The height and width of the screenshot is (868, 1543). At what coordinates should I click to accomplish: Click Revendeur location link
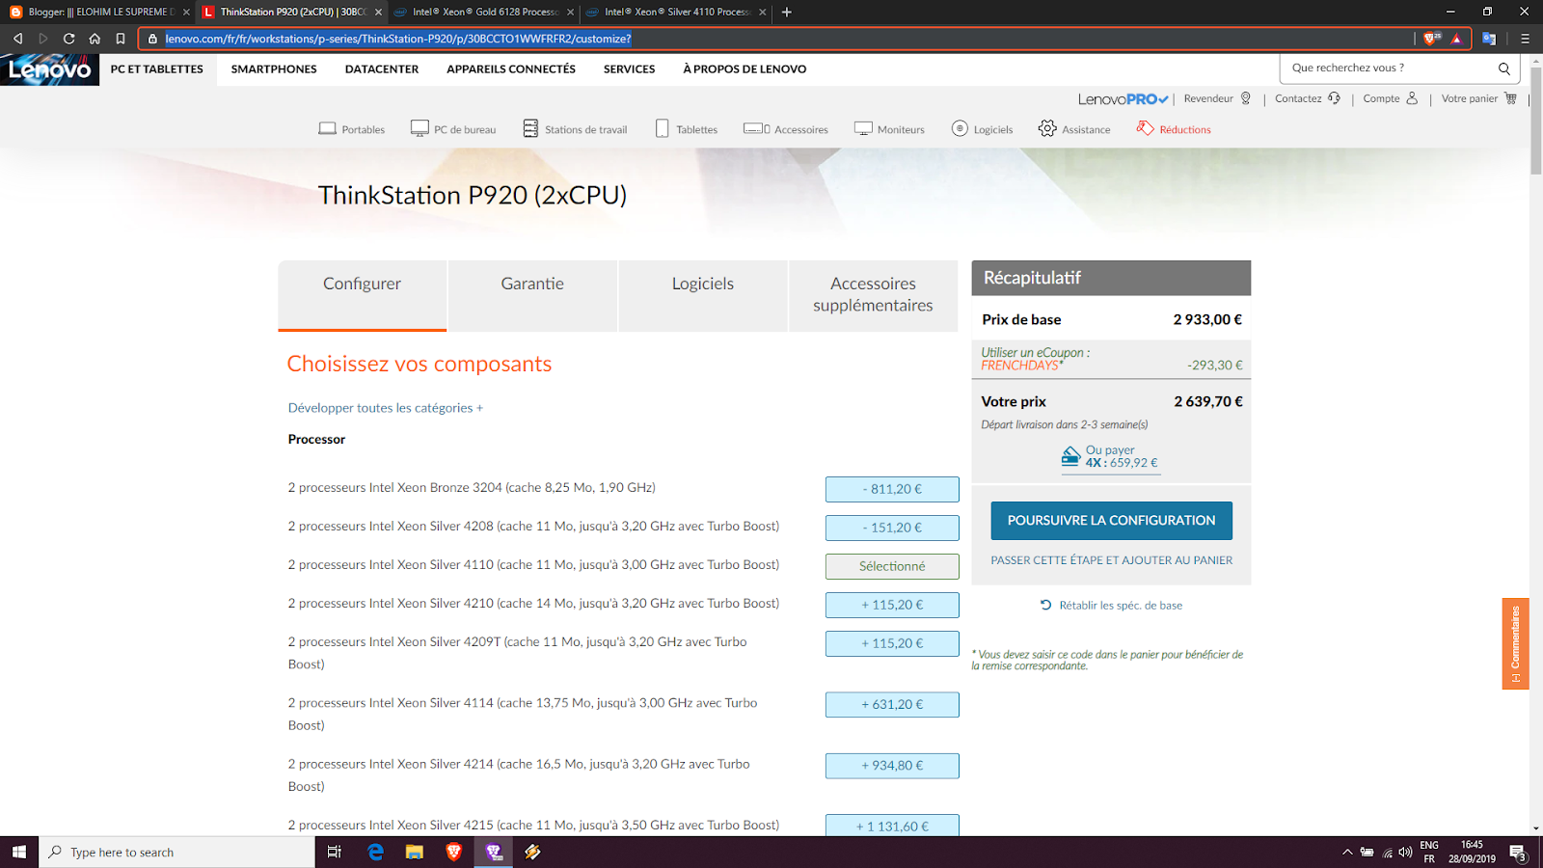1217,98
